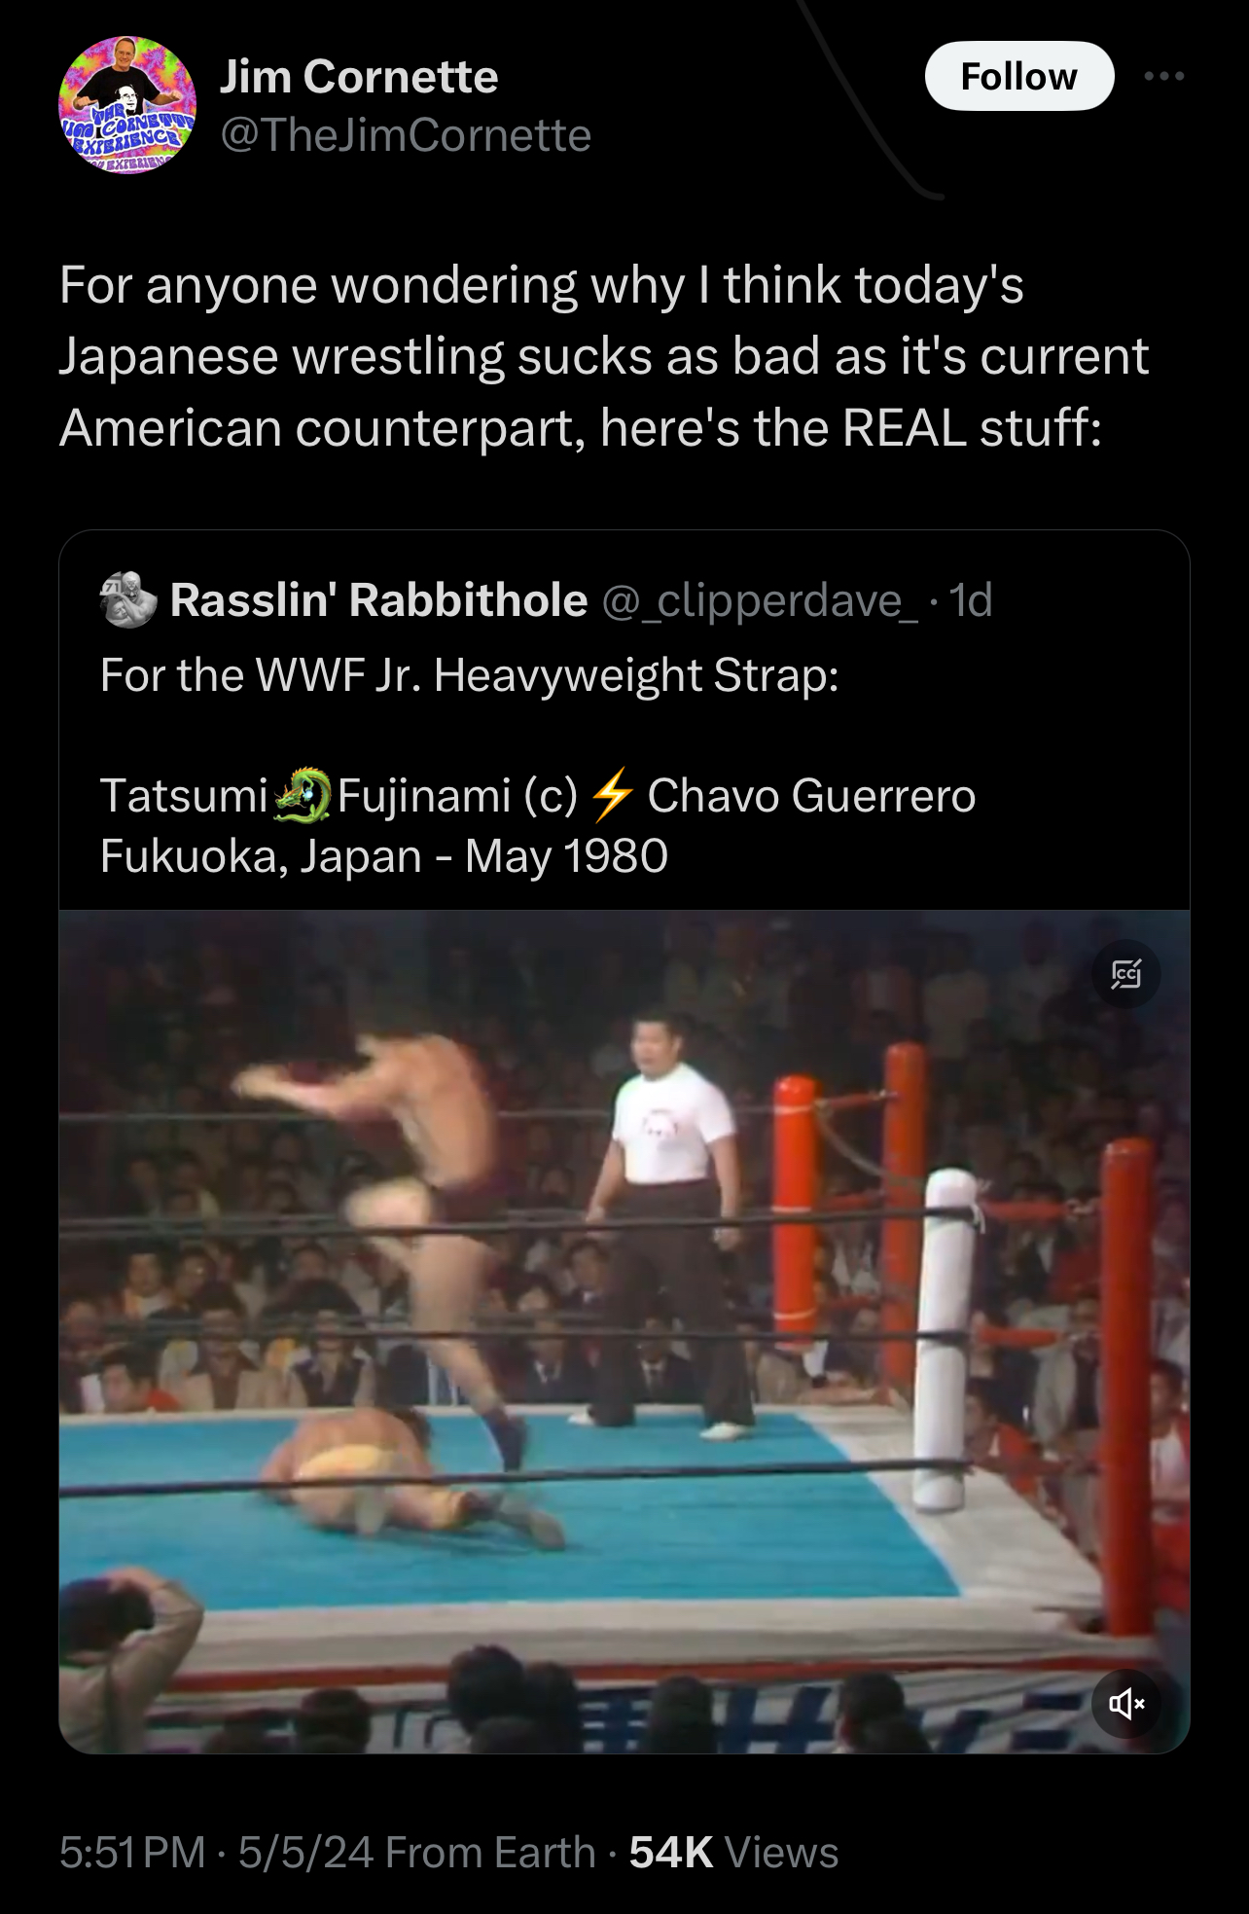The image size is (1249, 1914).
Task: Click the 5/5/24 From Earth date
Action: (416, 1853)
